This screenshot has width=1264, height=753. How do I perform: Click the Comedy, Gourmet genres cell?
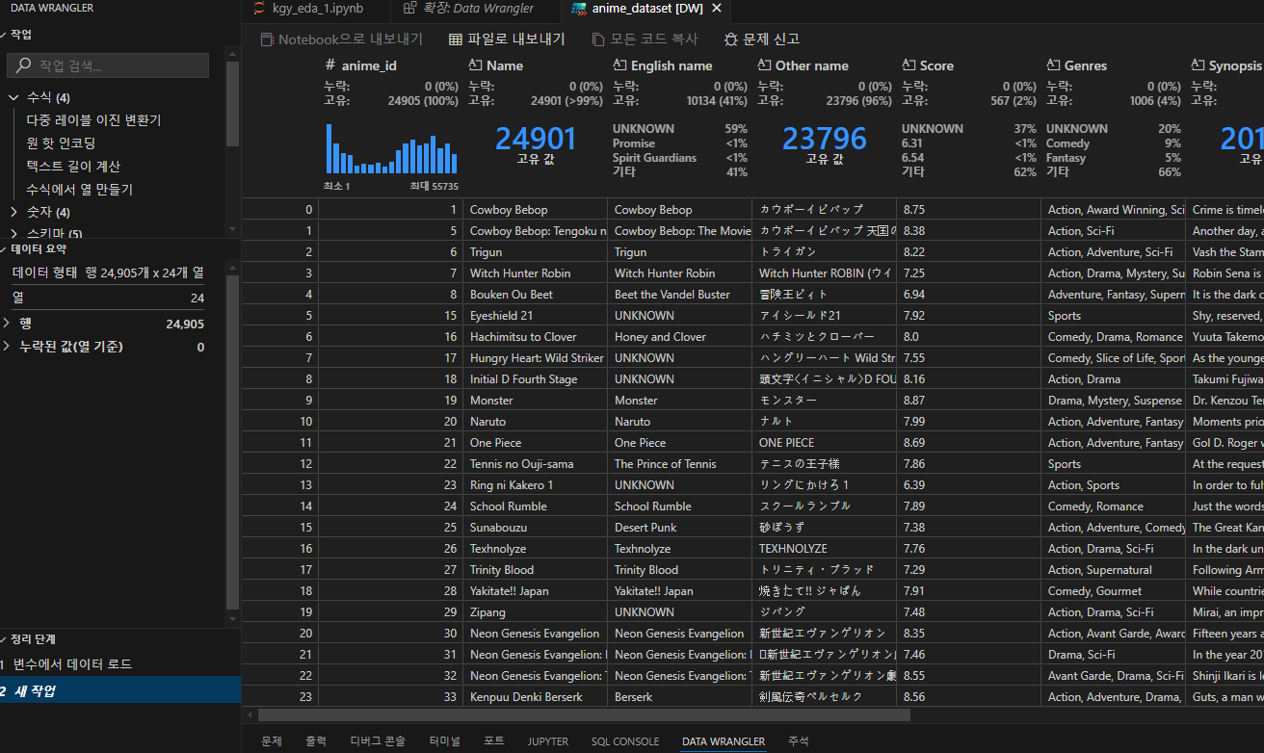point(1113,591)
